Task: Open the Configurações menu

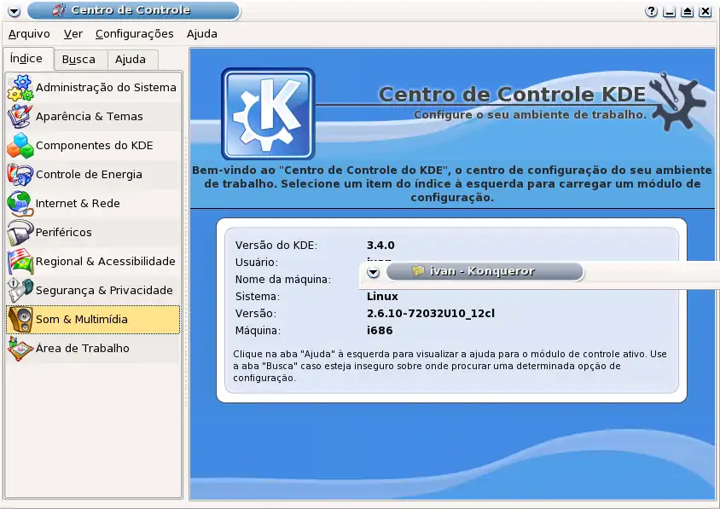Action: (134, 34)
